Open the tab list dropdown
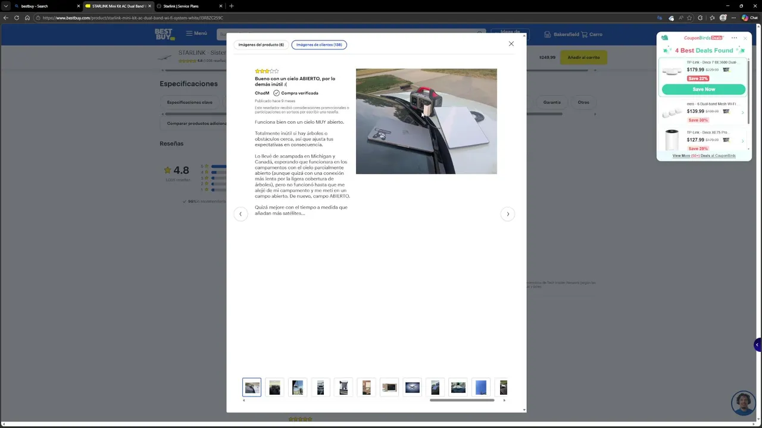The height and width of the screenshot is (428, 762). point(5,6)
